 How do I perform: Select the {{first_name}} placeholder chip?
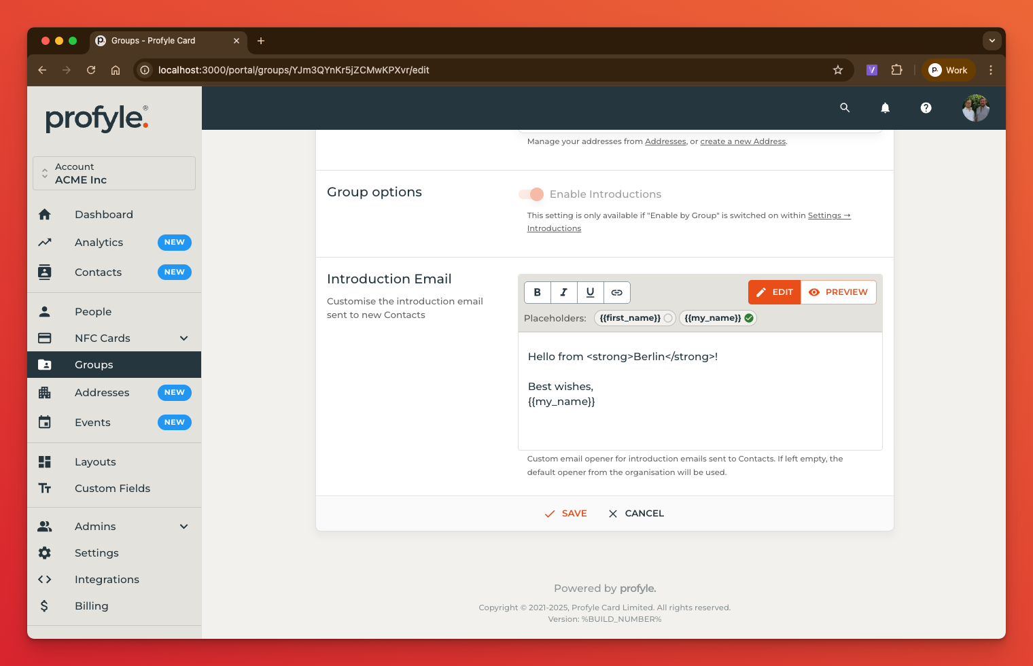(635, 318)
